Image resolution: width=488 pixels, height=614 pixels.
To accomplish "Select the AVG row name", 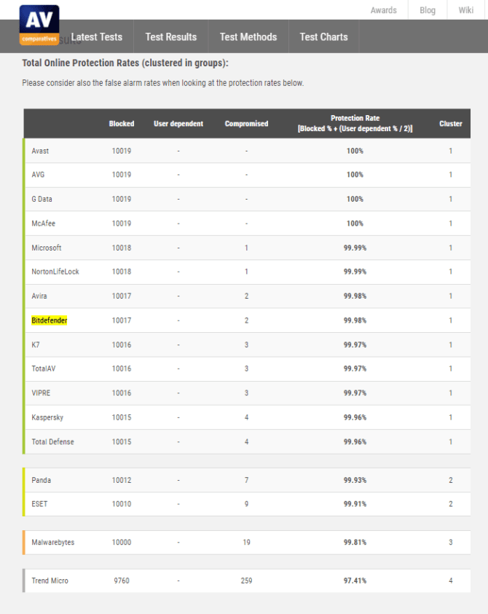I will 38,175.
